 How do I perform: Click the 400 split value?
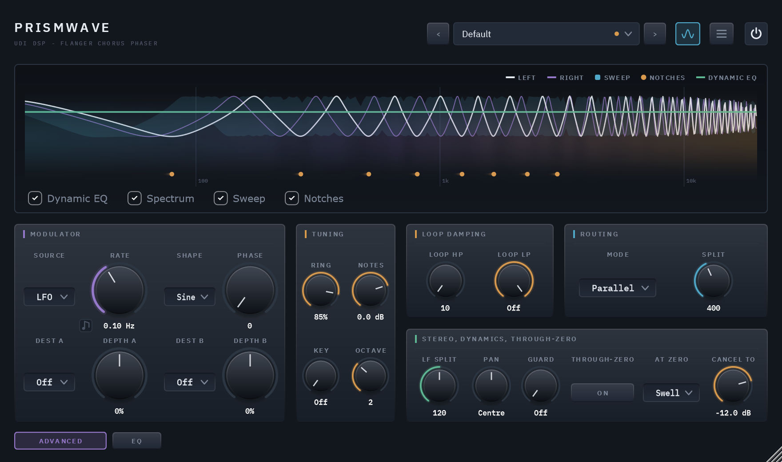click(714, 308)
